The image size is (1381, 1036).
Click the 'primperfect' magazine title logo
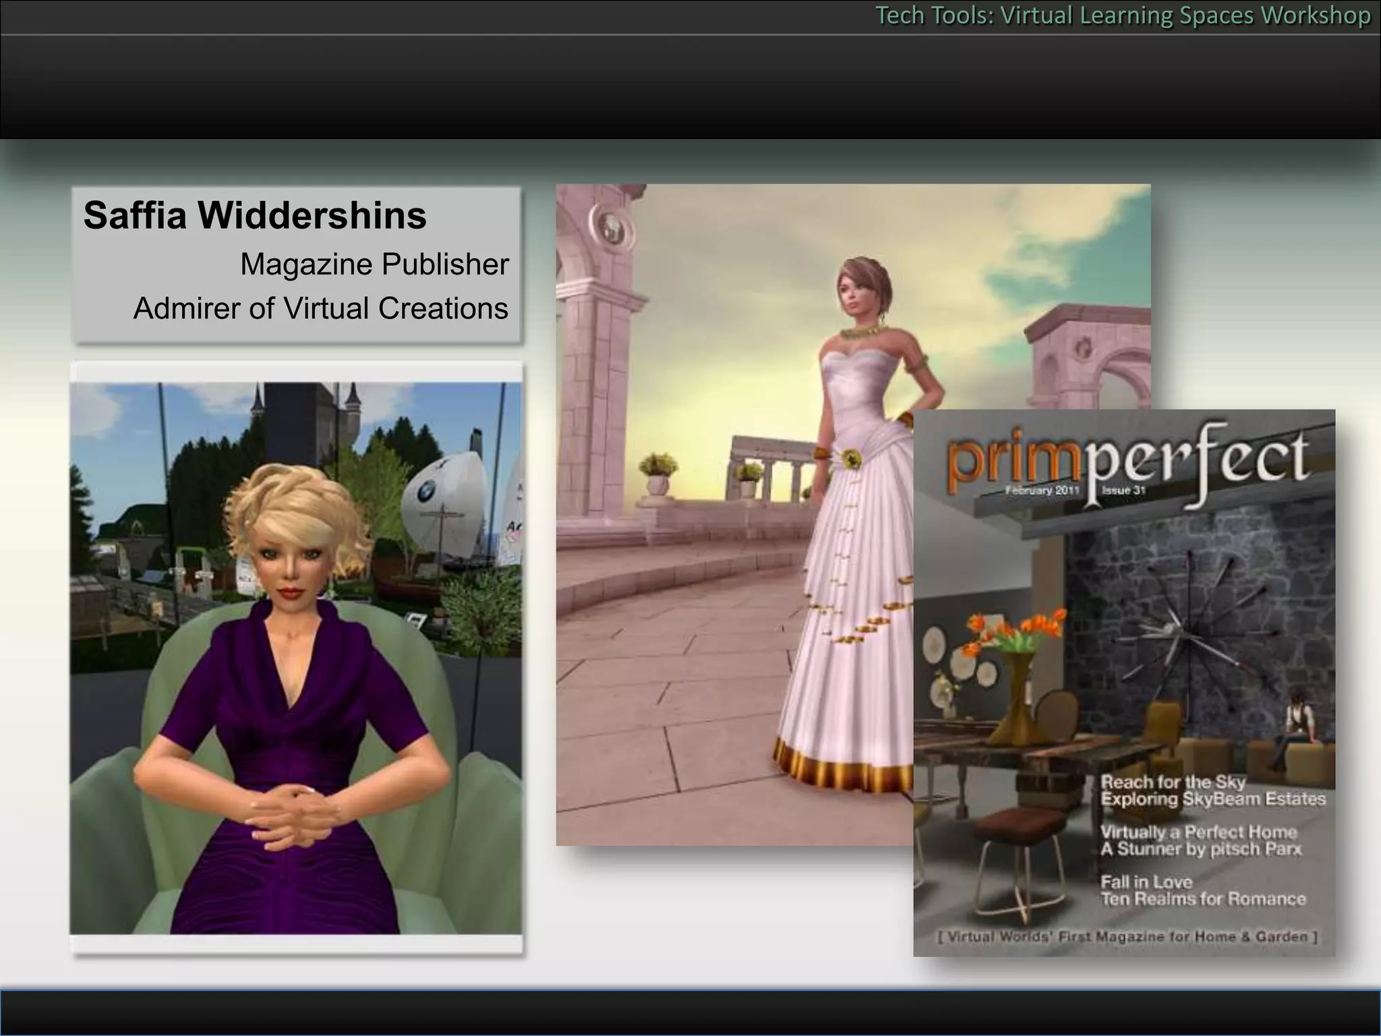point(1129,465)
